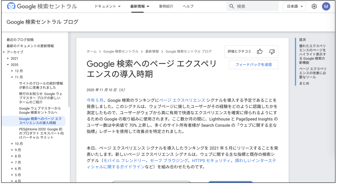The height and width of the screenshot is (184, 337).
Task: Click the thumbs down rating icon
Action: point(272,52)
